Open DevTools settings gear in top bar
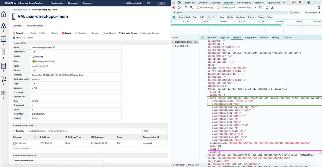Viewport: 322px width, 167px height. (309, 3)
